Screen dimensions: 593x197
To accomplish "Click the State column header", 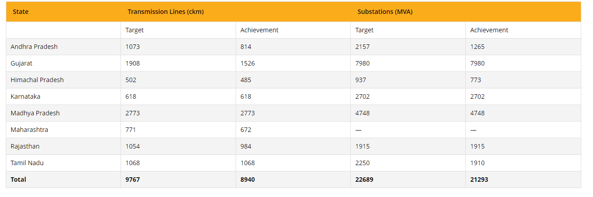I will pyautogui.click(x=21, y=12).
